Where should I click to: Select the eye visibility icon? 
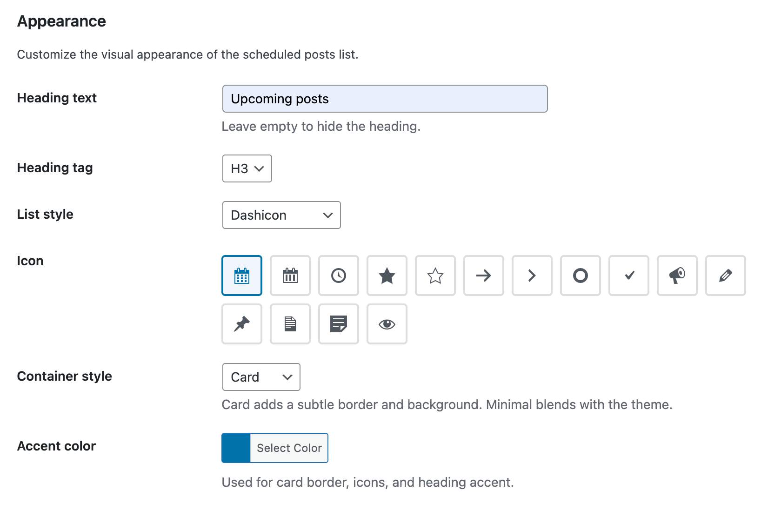387,324
